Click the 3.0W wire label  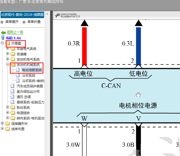[73, 145]
